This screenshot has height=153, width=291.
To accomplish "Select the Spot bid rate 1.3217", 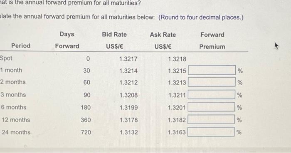I will (128, 59).
